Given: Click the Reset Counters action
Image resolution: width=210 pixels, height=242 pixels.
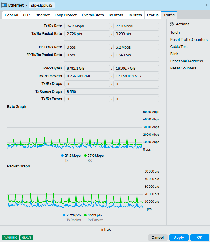Looking at the screenshot, I should point(183,68).
